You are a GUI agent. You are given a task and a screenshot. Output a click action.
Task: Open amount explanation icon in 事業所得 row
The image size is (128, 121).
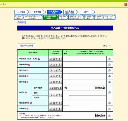(110, 59)
